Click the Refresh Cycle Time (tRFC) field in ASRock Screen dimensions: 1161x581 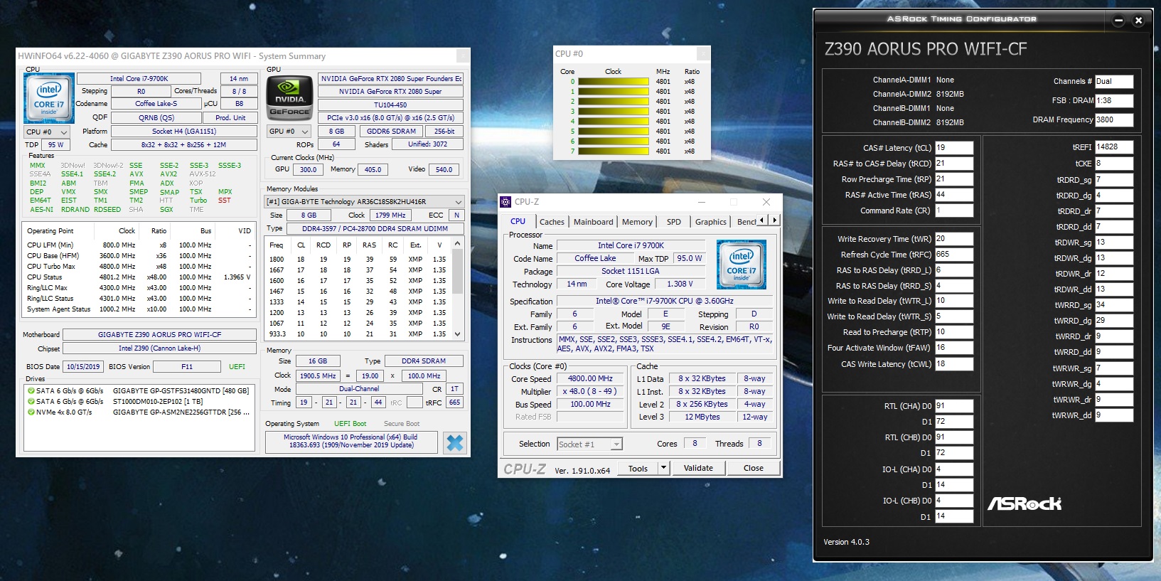coord(954,255)
